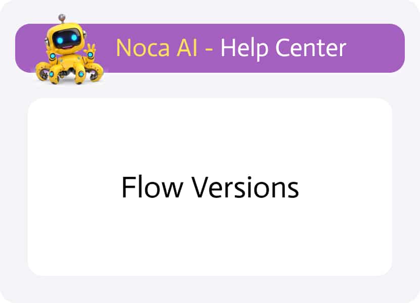Click the robot's elbow joint blue light
Image resolution: width=420 pixels, height=303 pixels.
coord(53,56)
